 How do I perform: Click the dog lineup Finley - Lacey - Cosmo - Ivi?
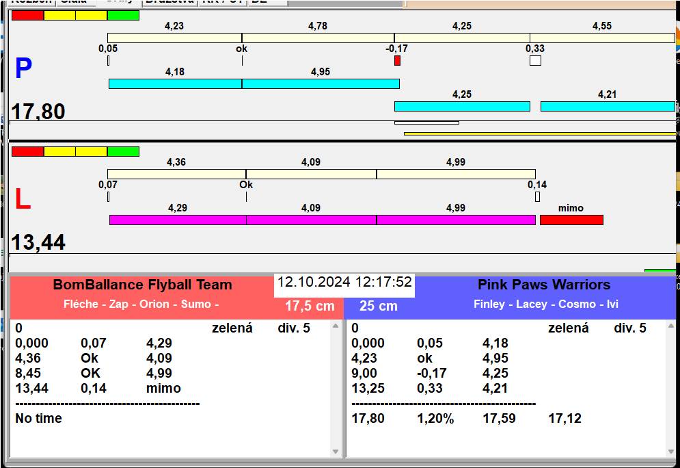[x=546, y=304]
